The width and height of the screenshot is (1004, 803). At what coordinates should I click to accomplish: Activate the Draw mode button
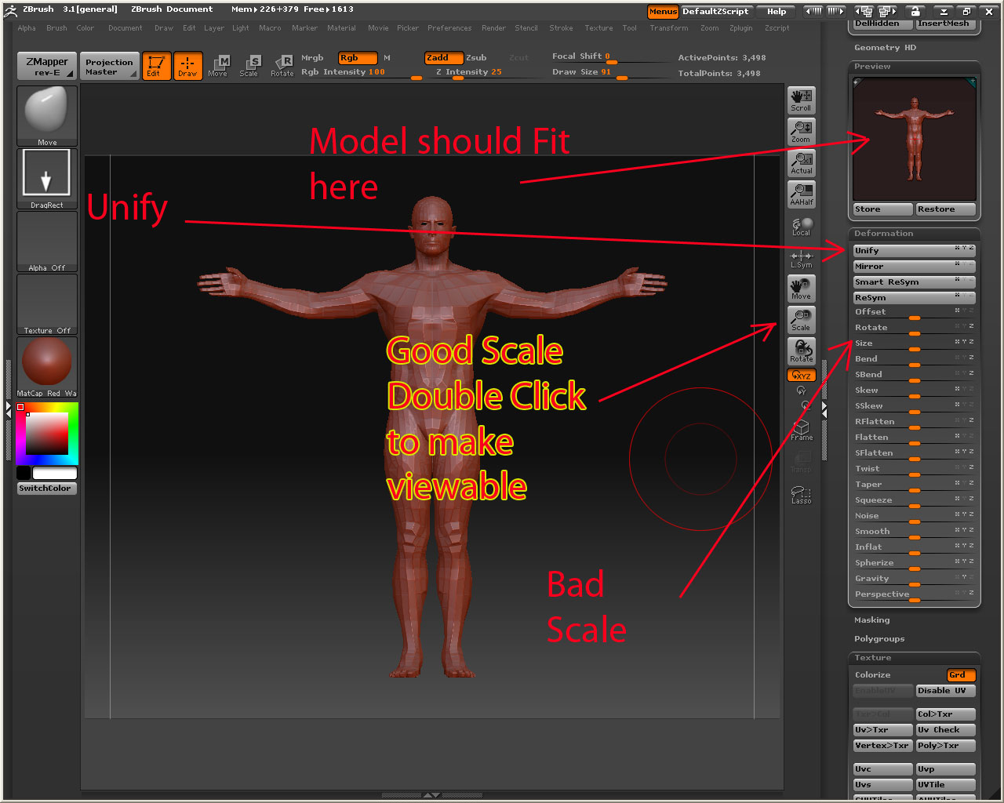(187, 66)
